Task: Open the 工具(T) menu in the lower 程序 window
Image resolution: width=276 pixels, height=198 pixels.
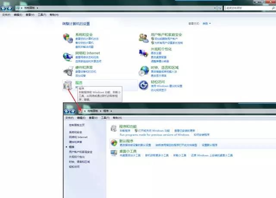Action: [x=105, y=118]
